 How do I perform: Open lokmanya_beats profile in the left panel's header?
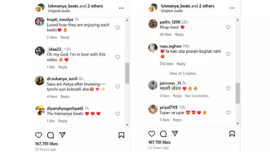tap(64, 6)
